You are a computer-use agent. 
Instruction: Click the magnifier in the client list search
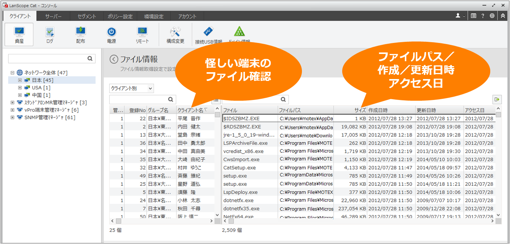pyautogui.click(x=171, y=100)
